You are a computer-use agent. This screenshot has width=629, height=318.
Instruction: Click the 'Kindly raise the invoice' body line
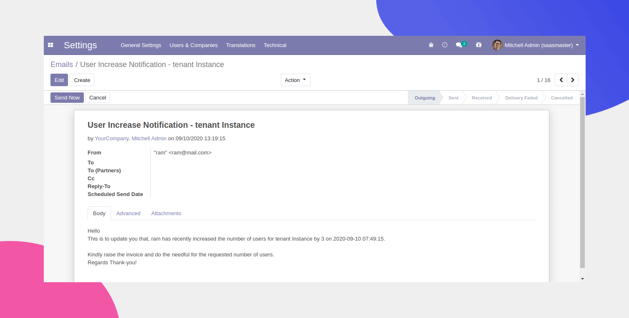coord(181,254)
